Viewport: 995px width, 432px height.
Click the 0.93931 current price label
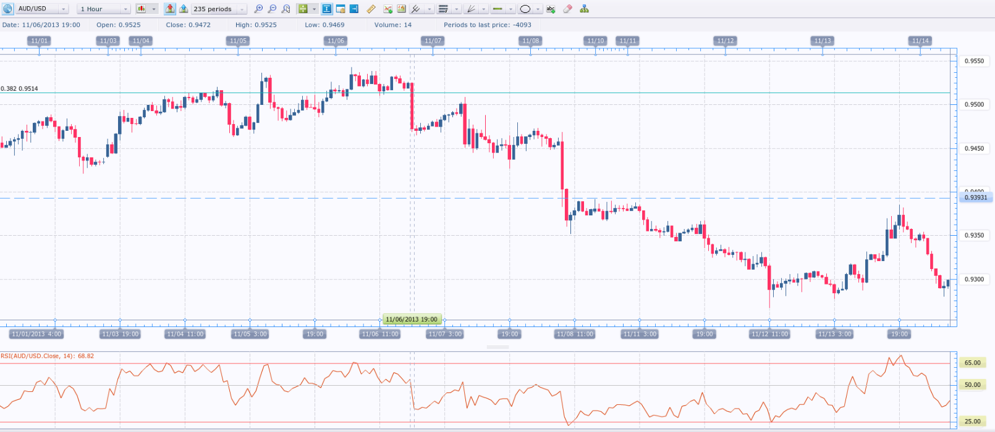pos(976,197)
